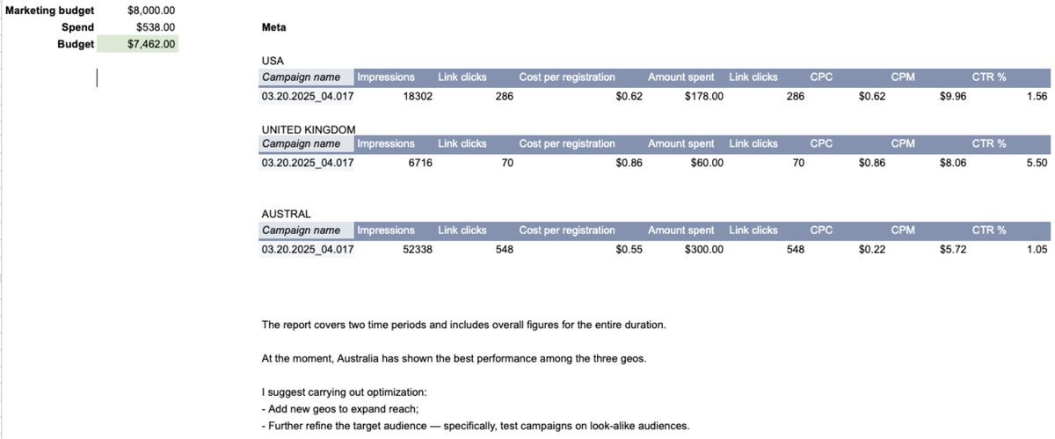Select the green $7,462.00 budget cell

(x=137, y=44)
